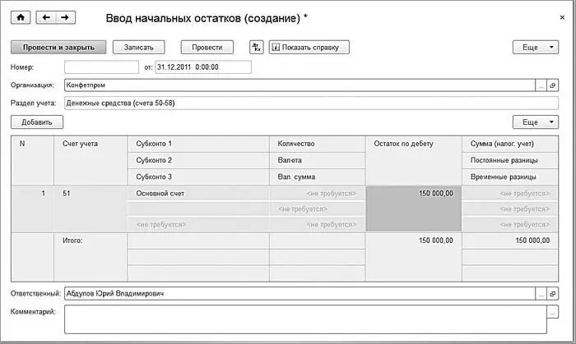Click Показать справку info button
576x344 pixels.
click(x=309, y=48)
